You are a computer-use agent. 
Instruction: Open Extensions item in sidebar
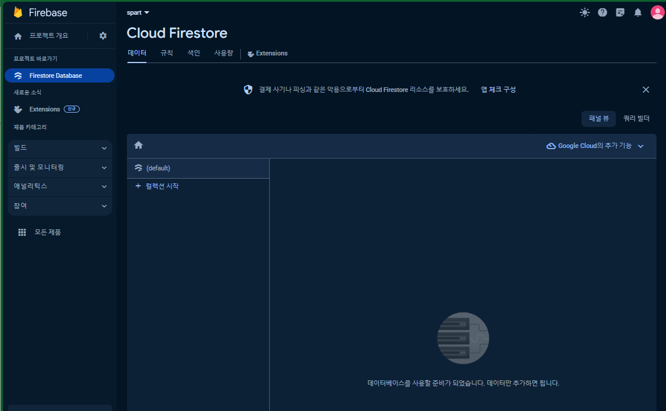(x=45, y=110)
